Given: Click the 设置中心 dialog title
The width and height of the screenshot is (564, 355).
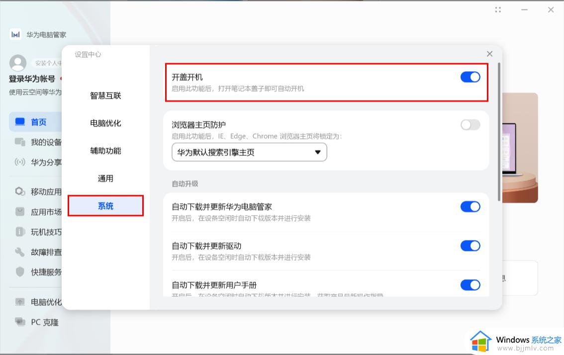Looking at the screenshot, I should coord(88,54).
